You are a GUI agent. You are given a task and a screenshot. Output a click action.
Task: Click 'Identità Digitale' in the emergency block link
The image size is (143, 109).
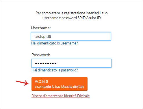click(x=77, y=96)
